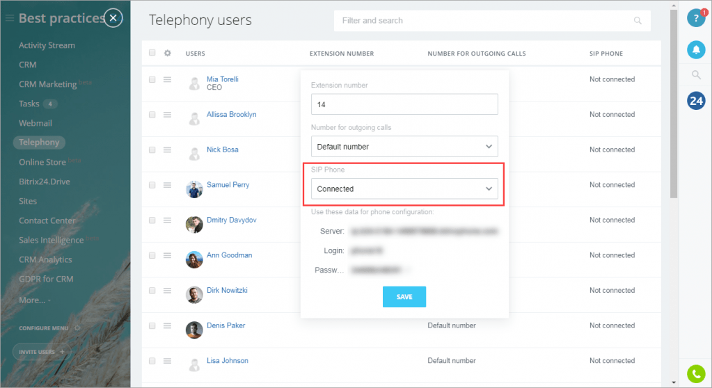This screenshot has height=388, width=712.
Task: Select Telephony in sidebar
Action: (x=39, y=143)
